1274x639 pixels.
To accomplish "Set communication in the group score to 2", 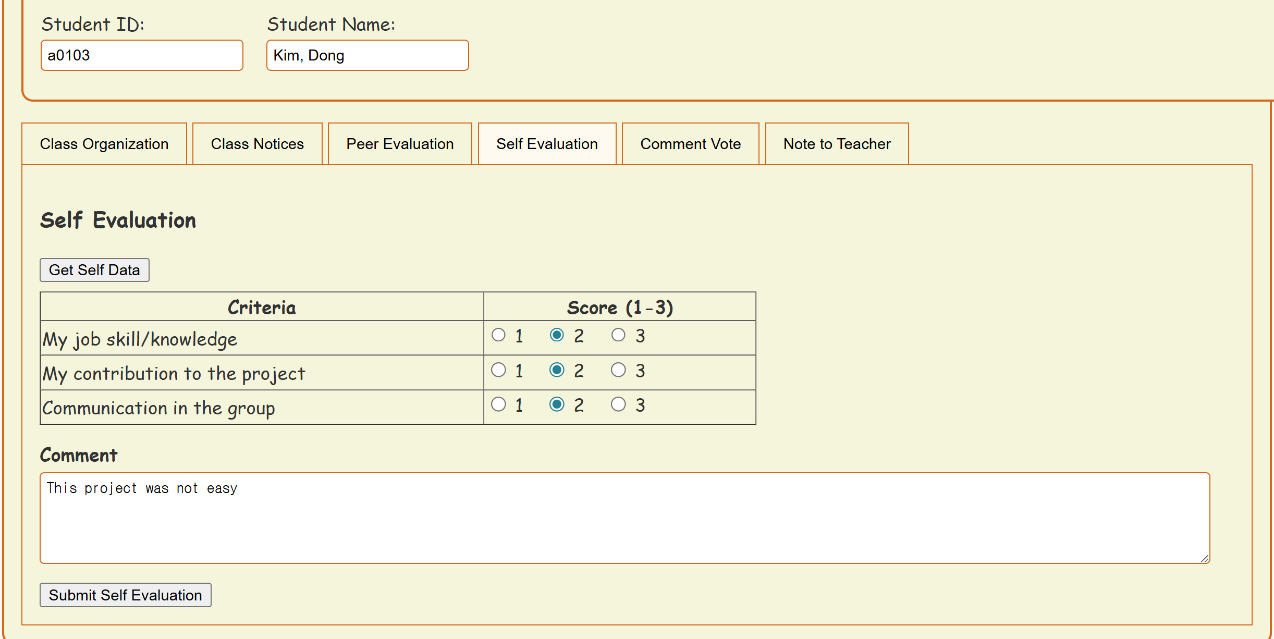I will [x=557, y=404].
